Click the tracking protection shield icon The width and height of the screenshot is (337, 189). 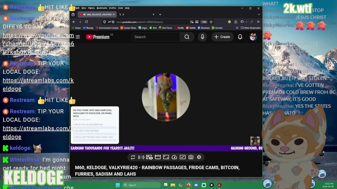pyautogui.click(x=105, y=22)
